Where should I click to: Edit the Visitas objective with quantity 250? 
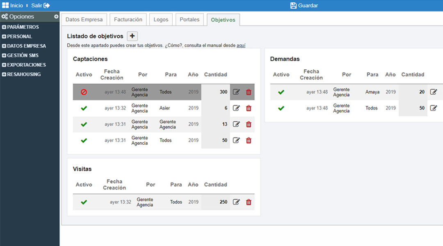pos(236,202)
